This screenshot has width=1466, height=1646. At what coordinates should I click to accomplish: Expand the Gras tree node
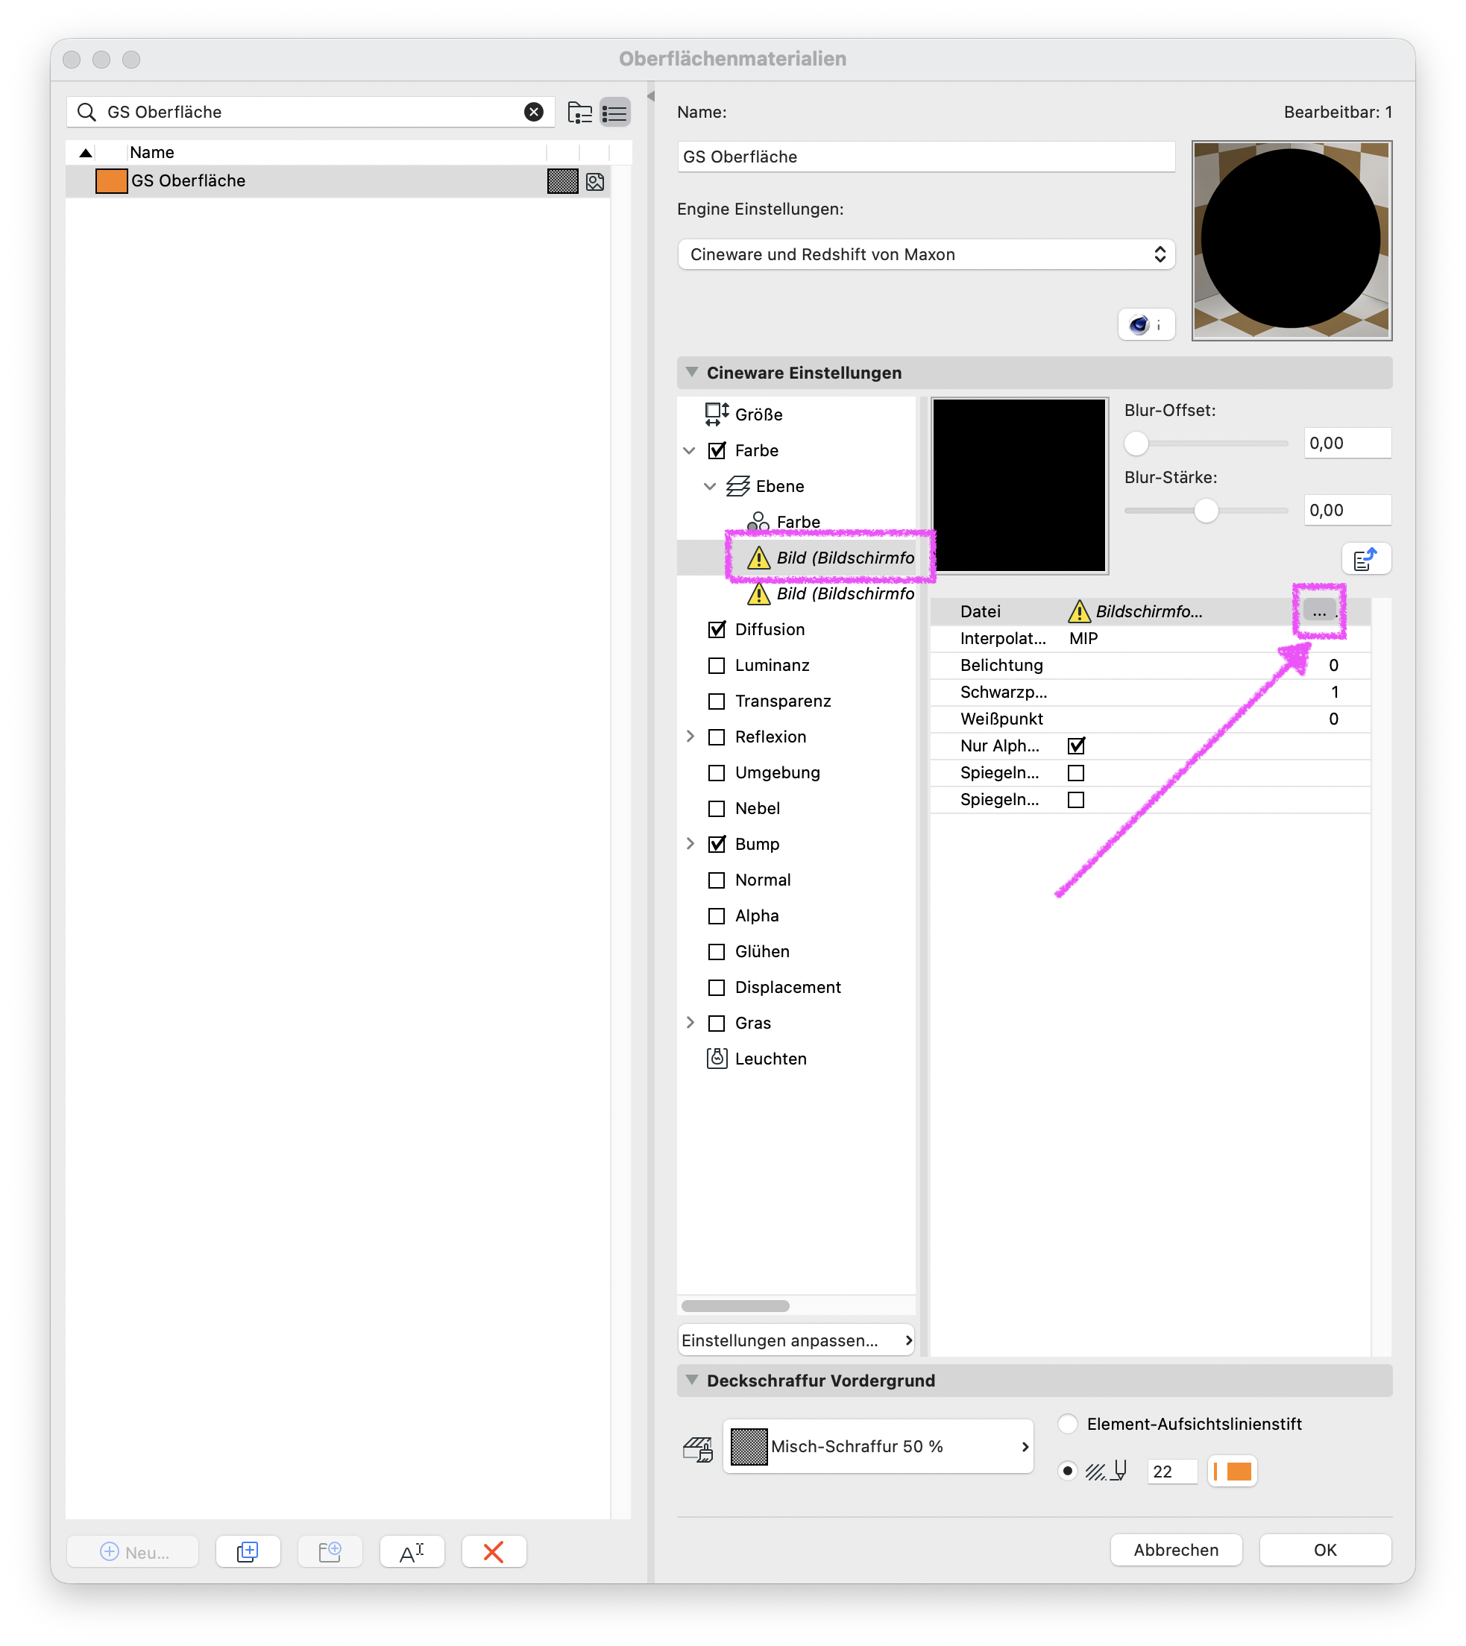click(x=690, y=1022)
